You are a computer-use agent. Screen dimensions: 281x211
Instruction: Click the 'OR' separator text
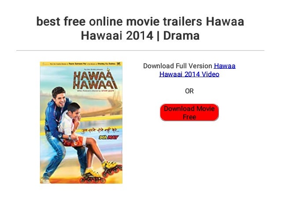pos(189,91)
